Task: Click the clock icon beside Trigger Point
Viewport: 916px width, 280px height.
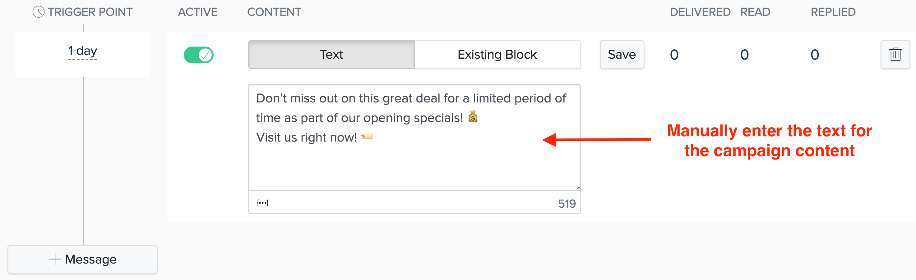Action: [x=39, y=12]
